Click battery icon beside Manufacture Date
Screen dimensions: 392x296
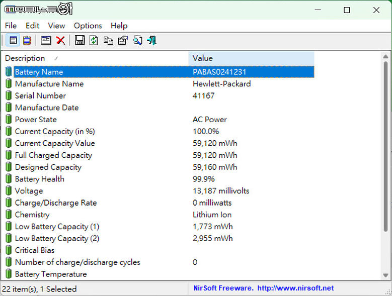9,108
